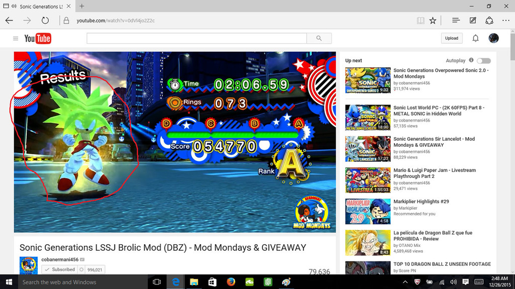
Task: Toggle the Autoplay switch
Action: (484, 61)
